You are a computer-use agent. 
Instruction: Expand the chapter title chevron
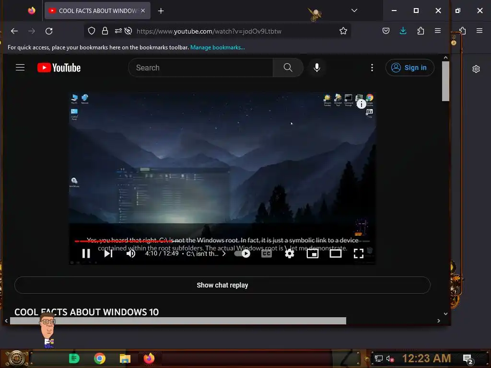[x=224, y=253]
